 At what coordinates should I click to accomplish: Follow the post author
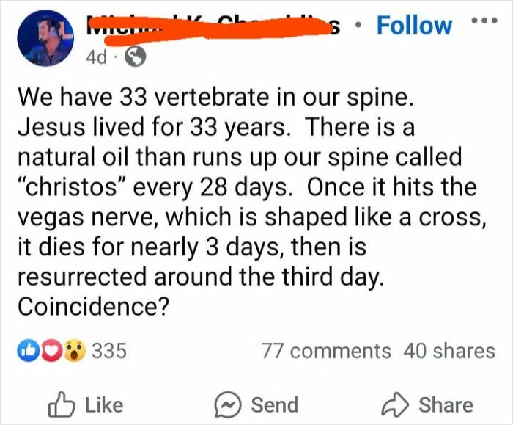click(413, 25)
